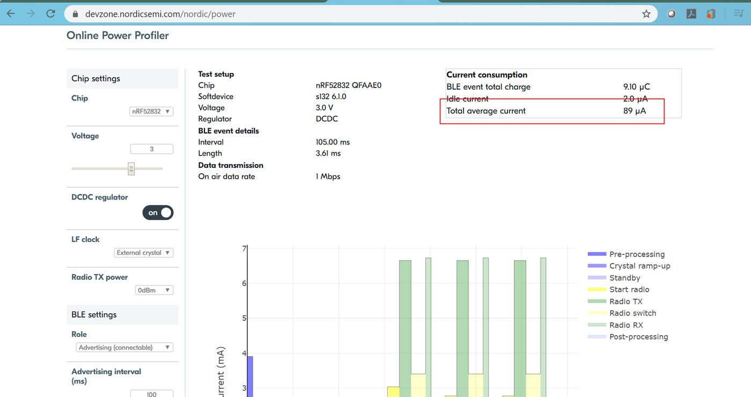Open the Radio TX power 0dBm dropdown
The height and width of the screenshot is (397, 751).
pyautogui.click(x=154, y=290)
